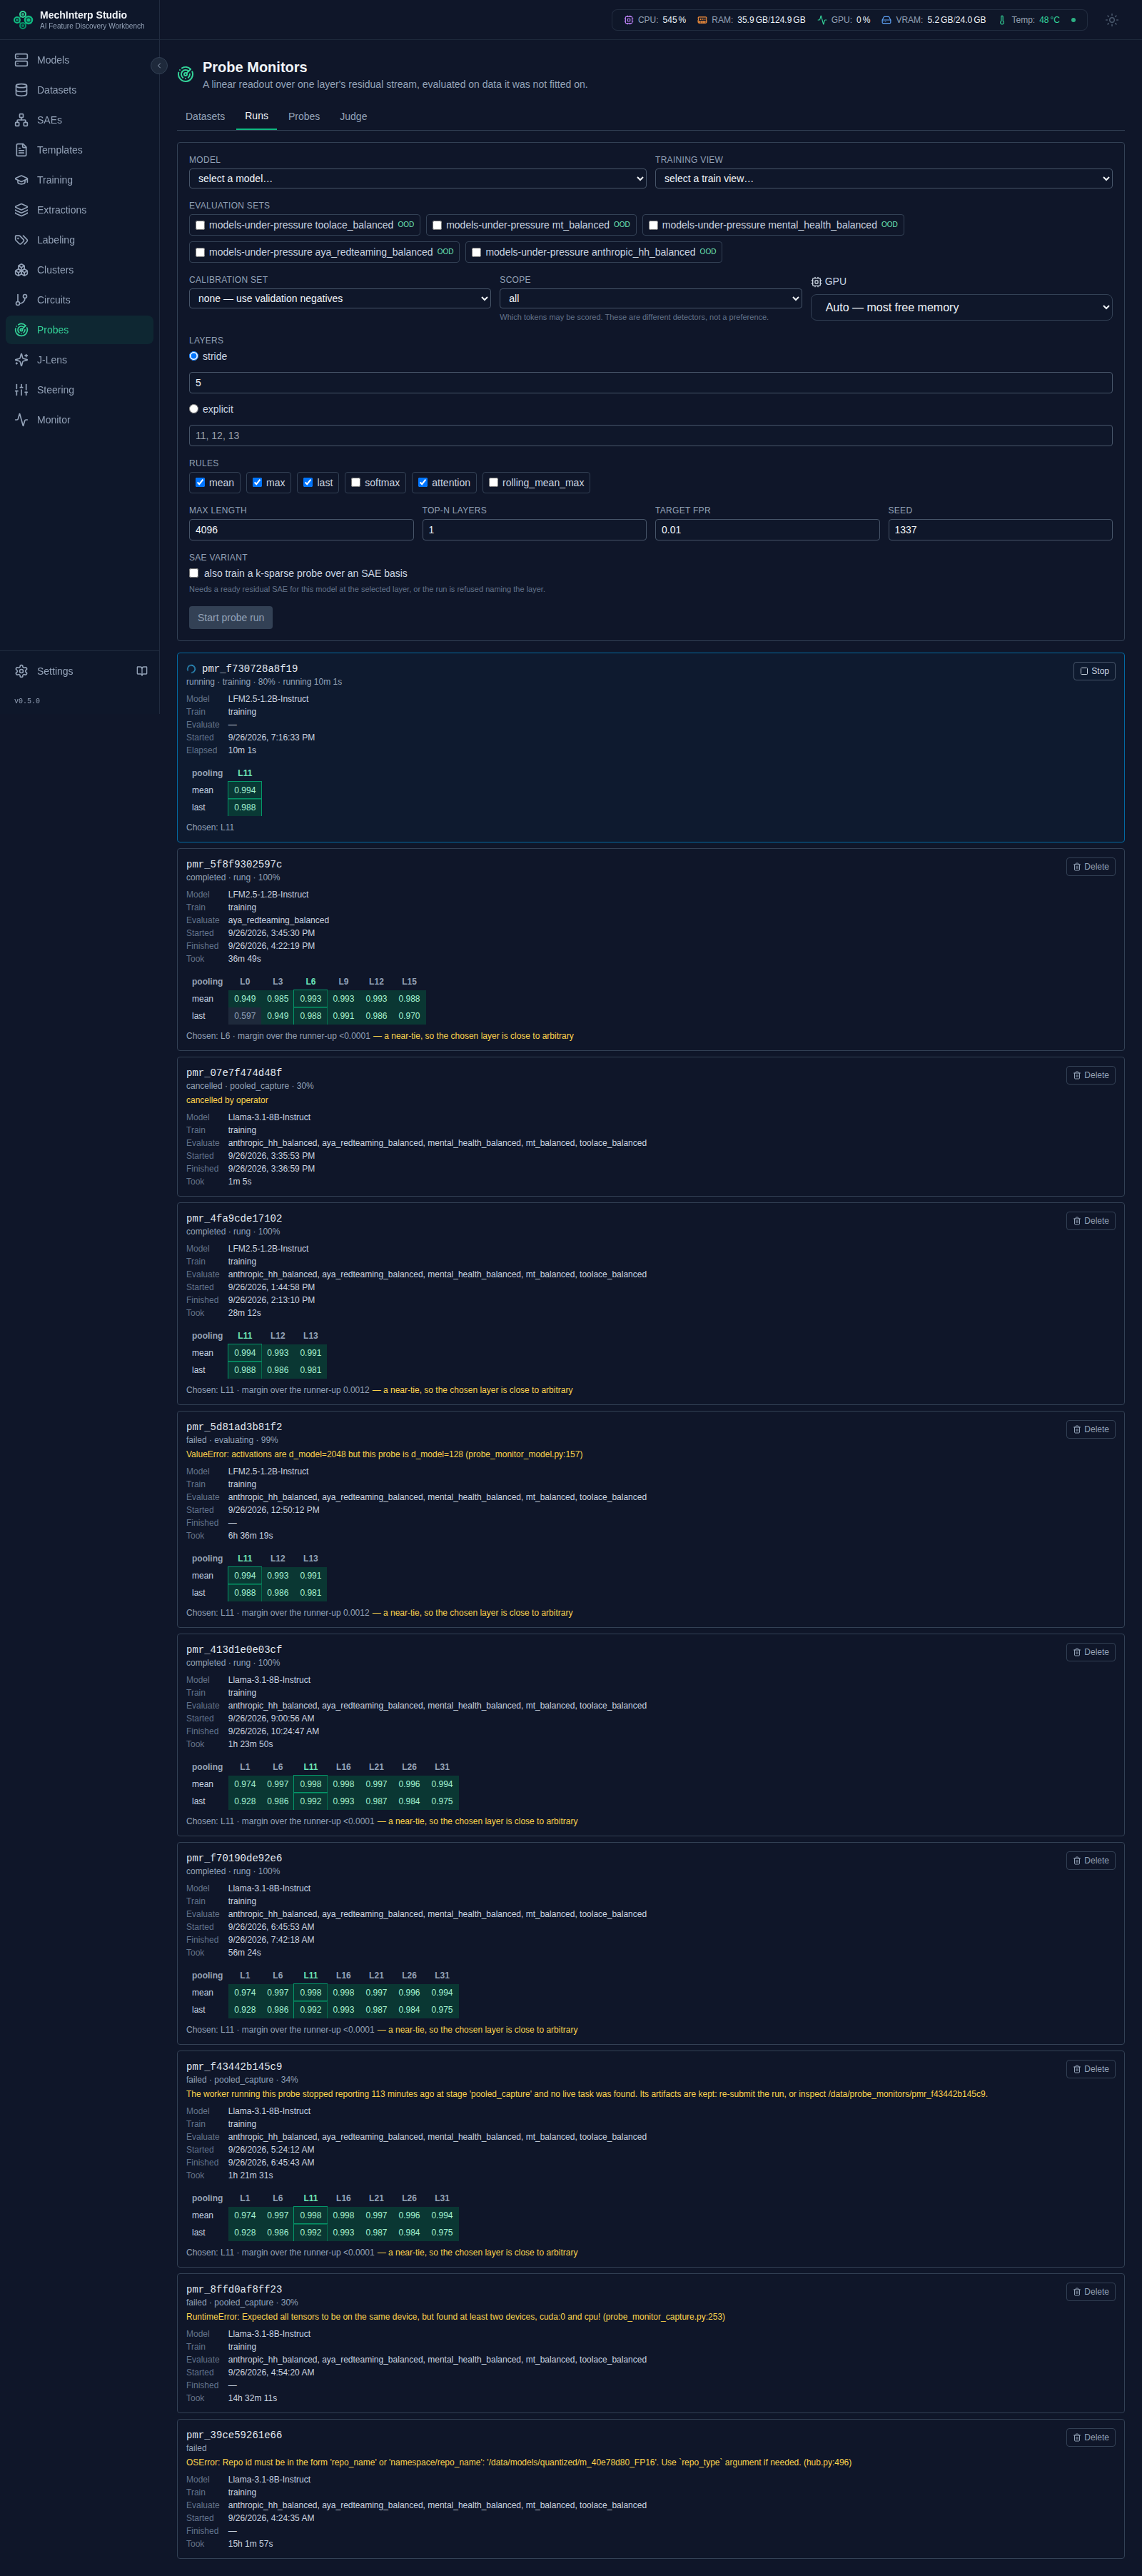Click the stride value input field
This screenshot has width=1142, height=2576.
click(x=651, y=383)
